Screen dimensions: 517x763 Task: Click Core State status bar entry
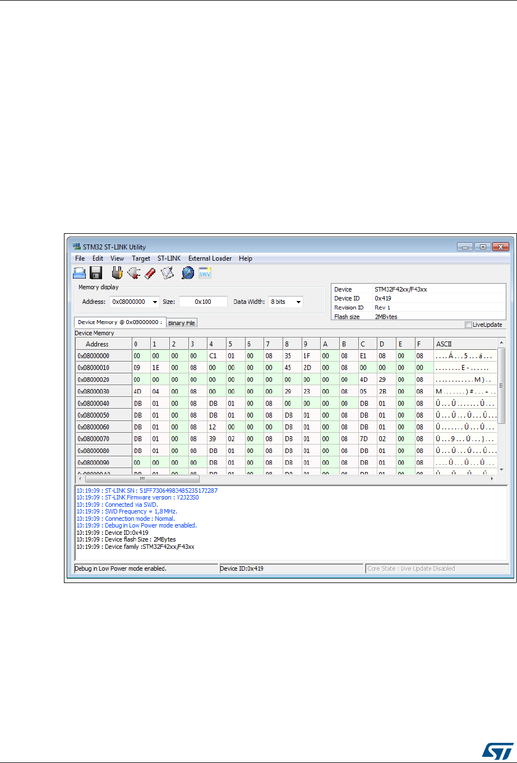[437, 568]
